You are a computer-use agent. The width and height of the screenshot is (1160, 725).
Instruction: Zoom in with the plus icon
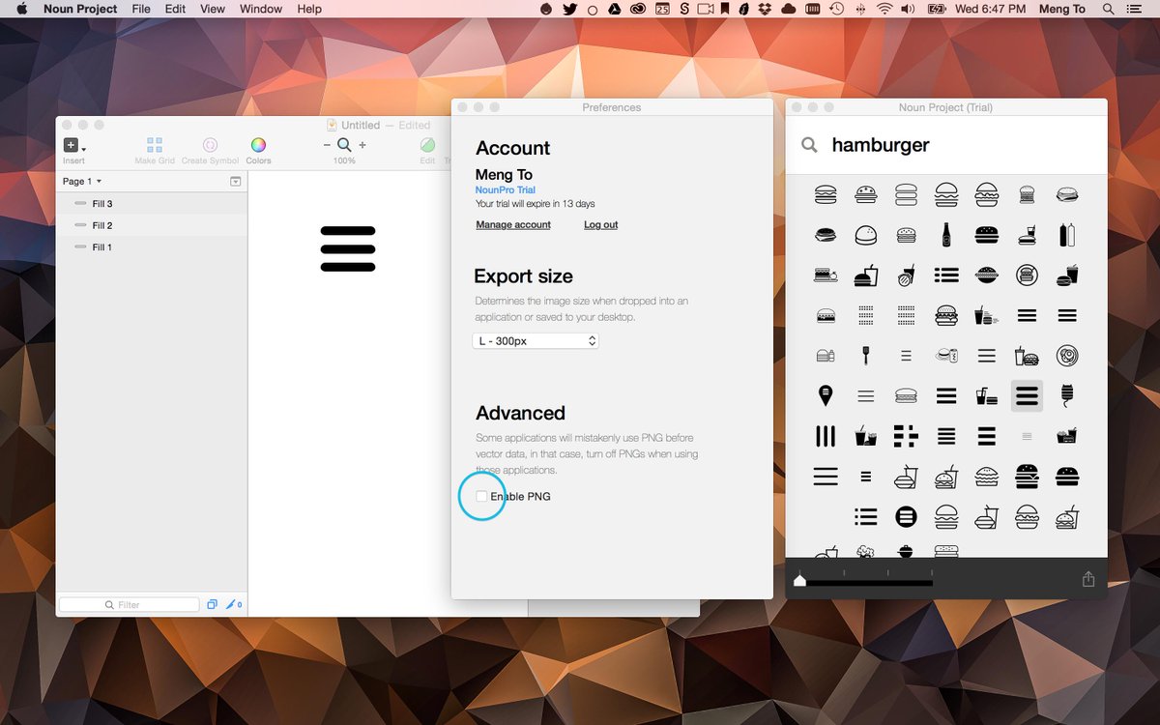click(x=362, y=145)
